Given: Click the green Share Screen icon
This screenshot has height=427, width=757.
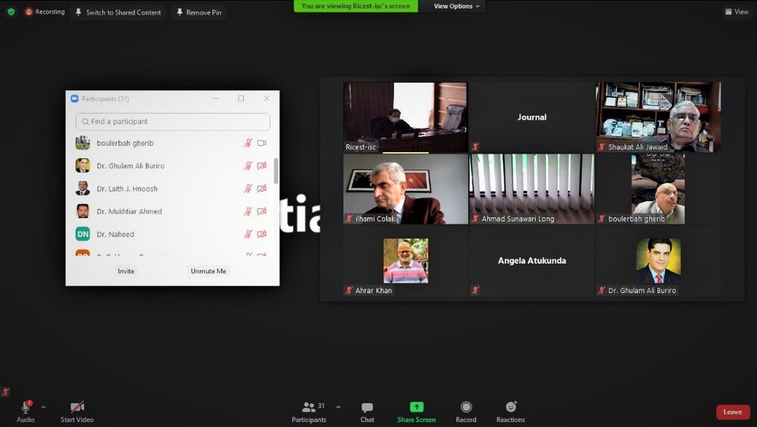Looking at the screenshot, I should coord(416,407).
